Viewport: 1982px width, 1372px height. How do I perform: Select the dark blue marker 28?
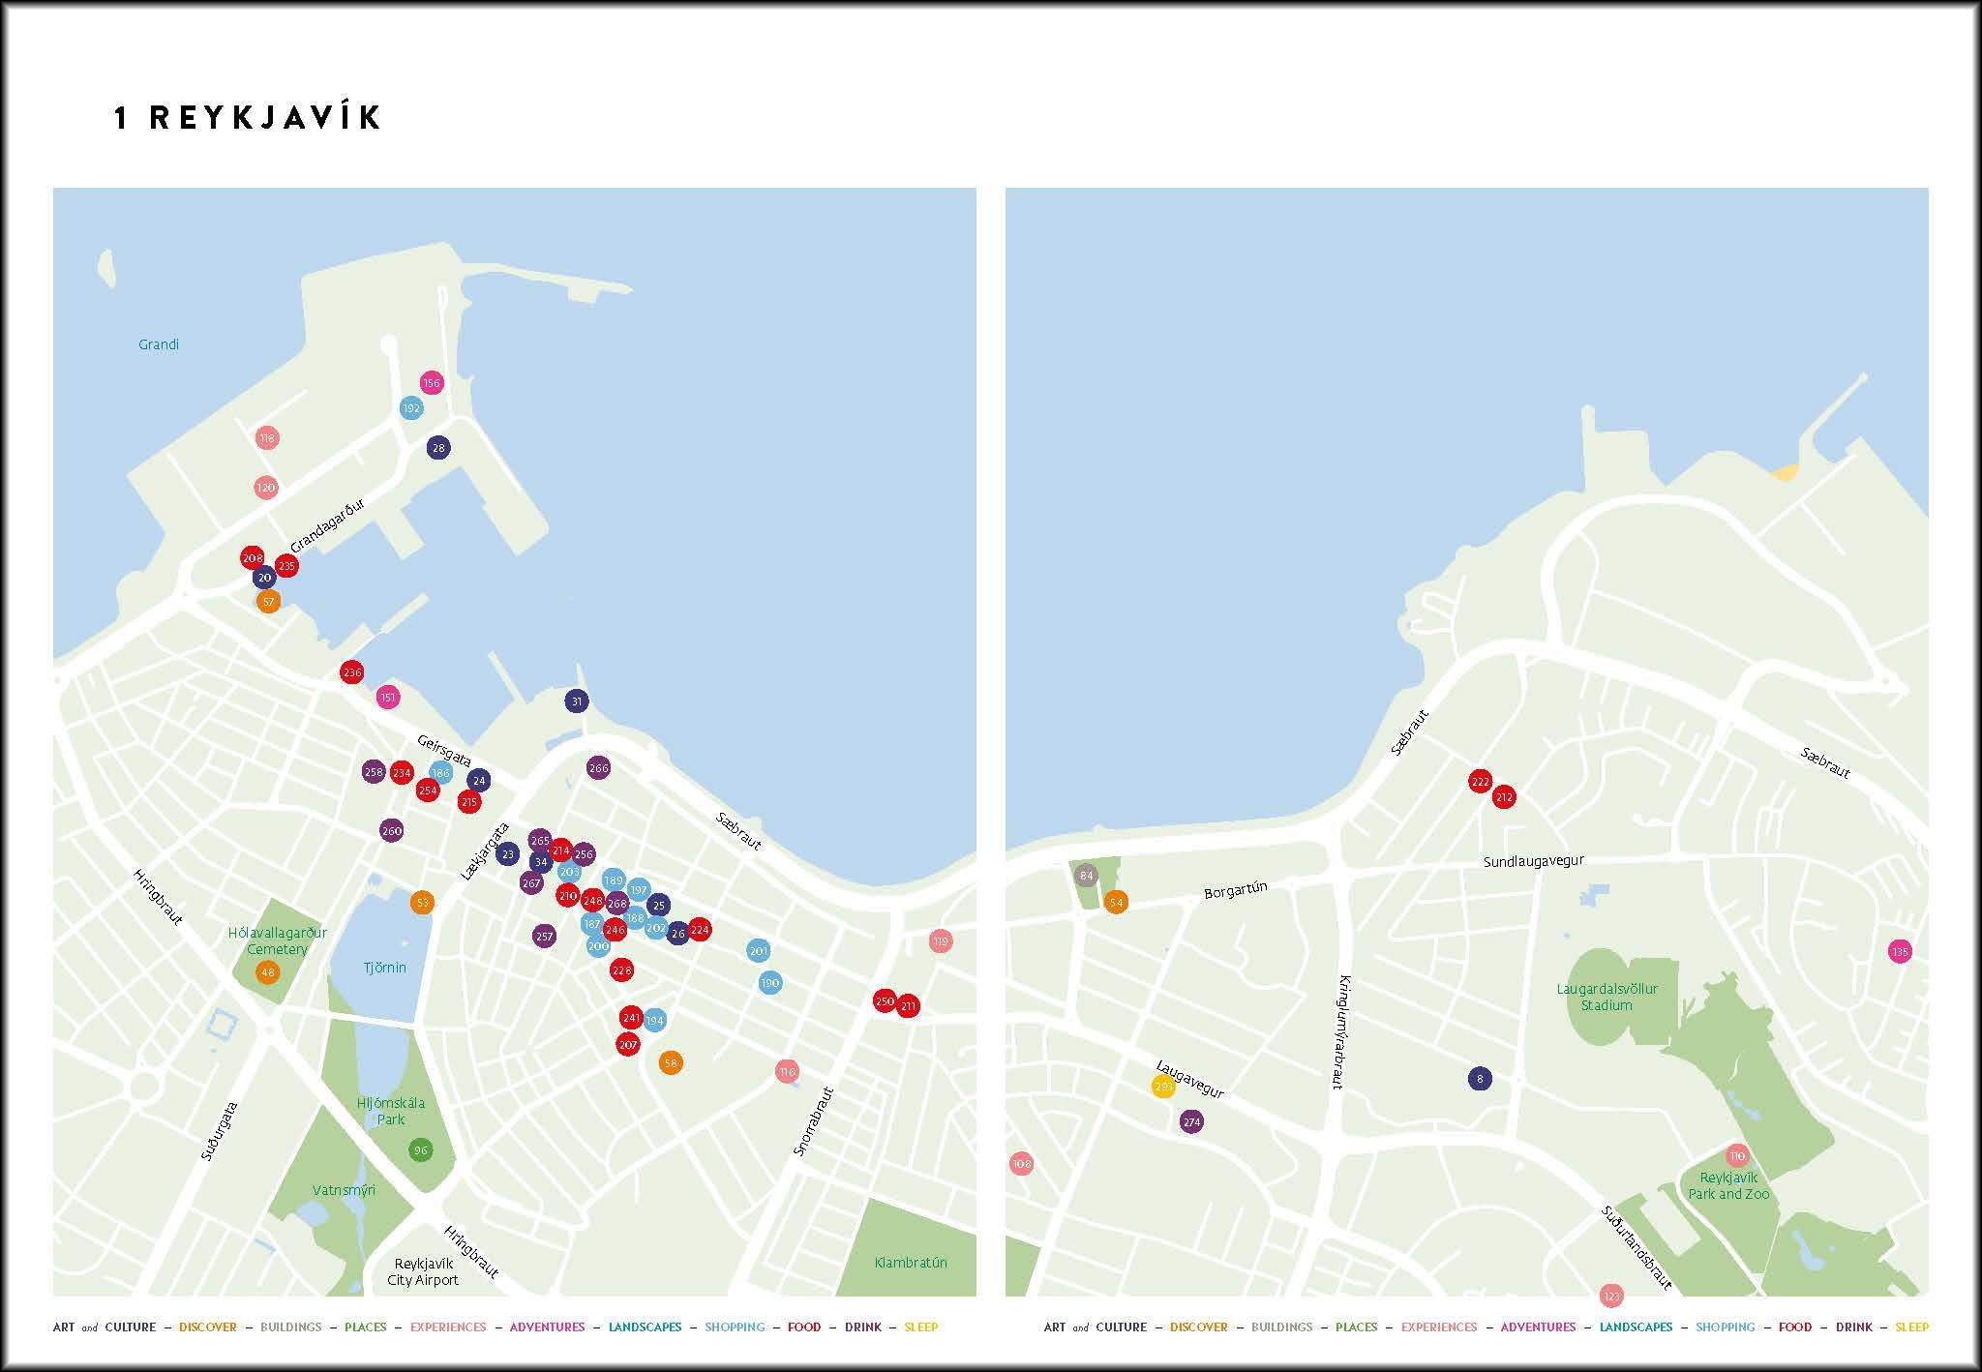pos(438,448)
